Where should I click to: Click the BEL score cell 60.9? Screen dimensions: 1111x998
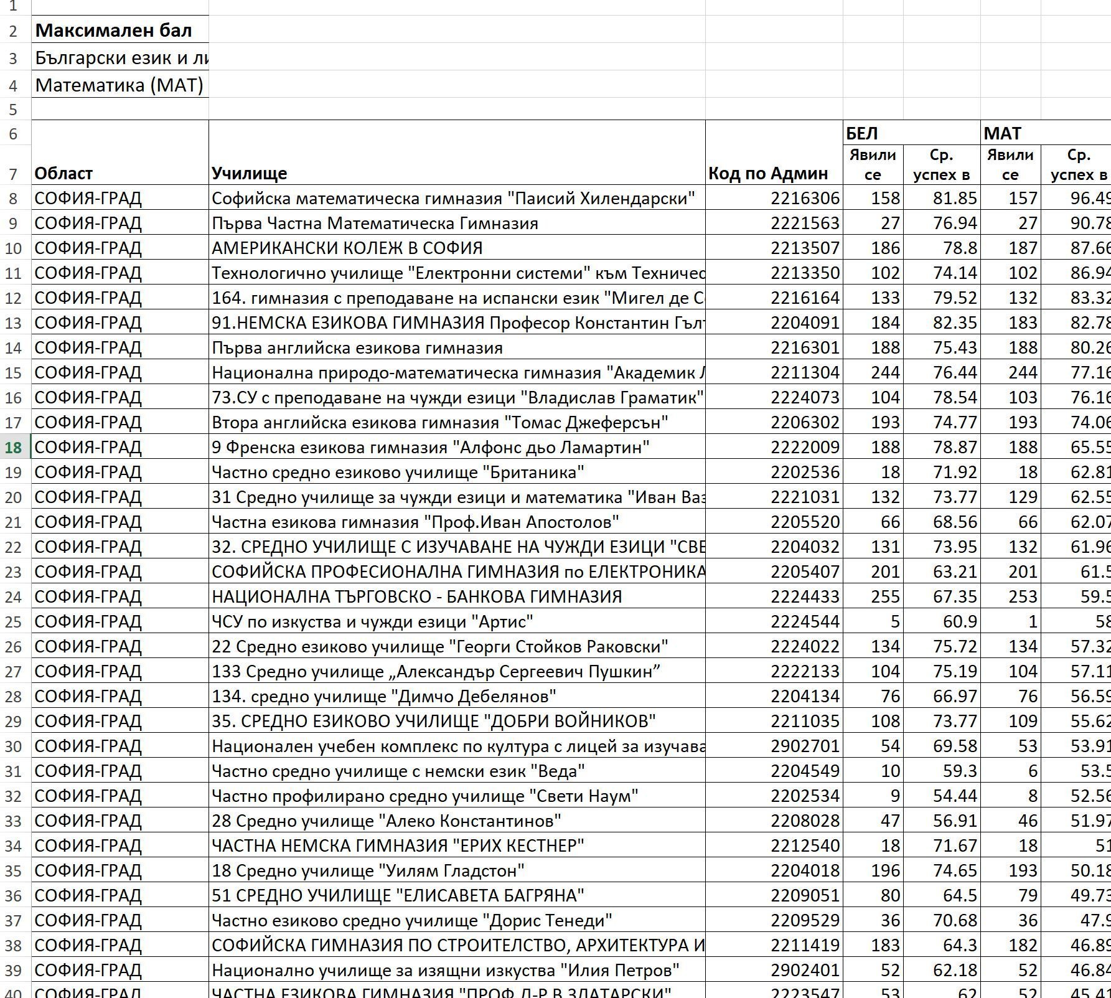click(942, 621)
